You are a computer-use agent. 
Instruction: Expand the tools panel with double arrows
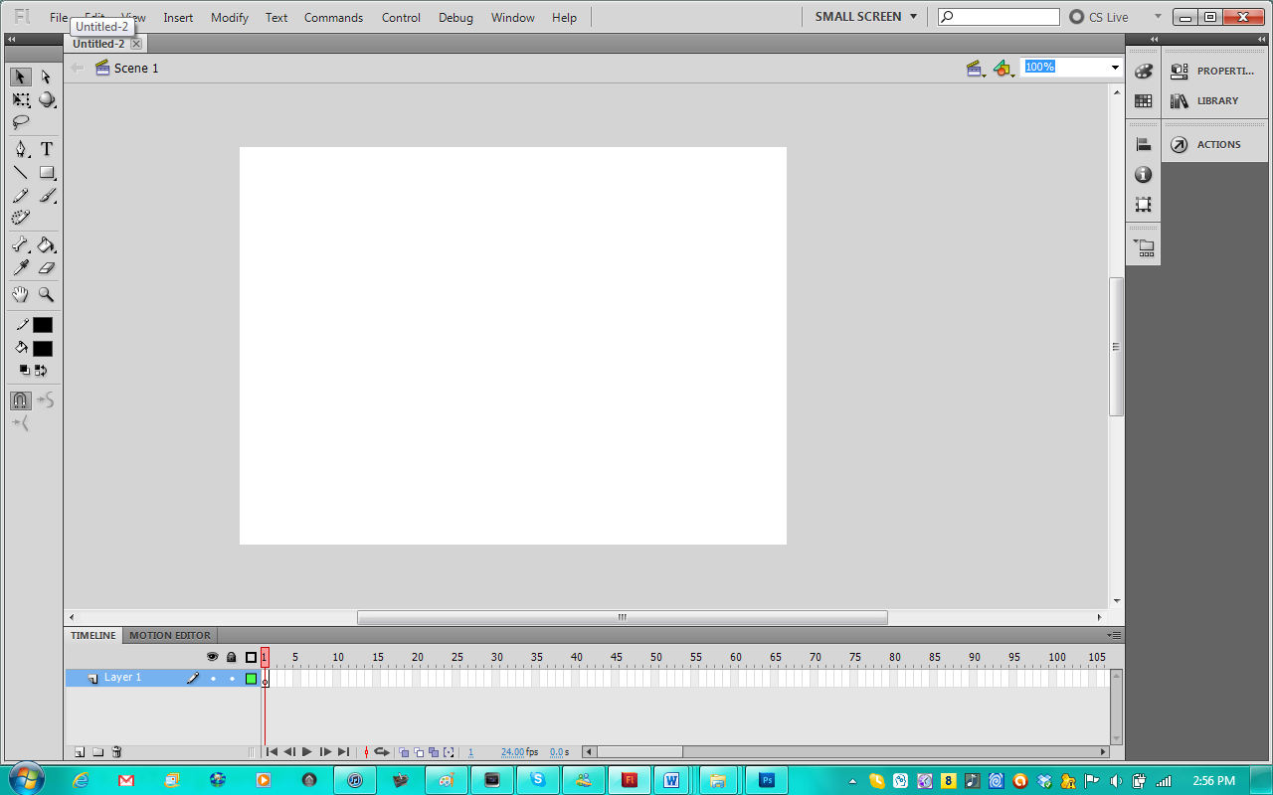[11, 40]
